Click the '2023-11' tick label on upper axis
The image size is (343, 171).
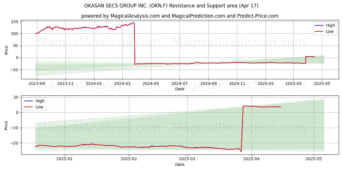tap(65, 84)
